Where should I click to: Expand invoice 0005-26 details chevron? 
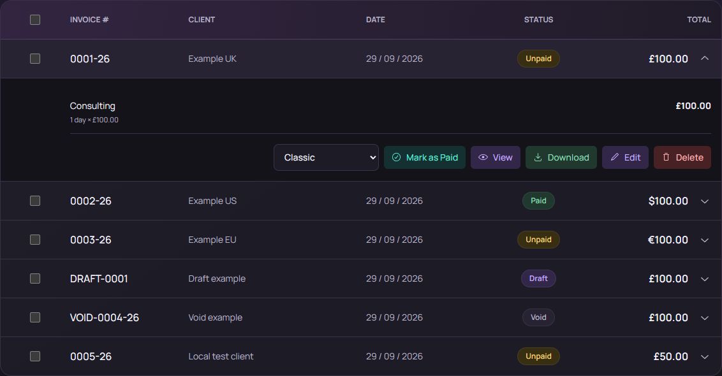pos(705,357)
